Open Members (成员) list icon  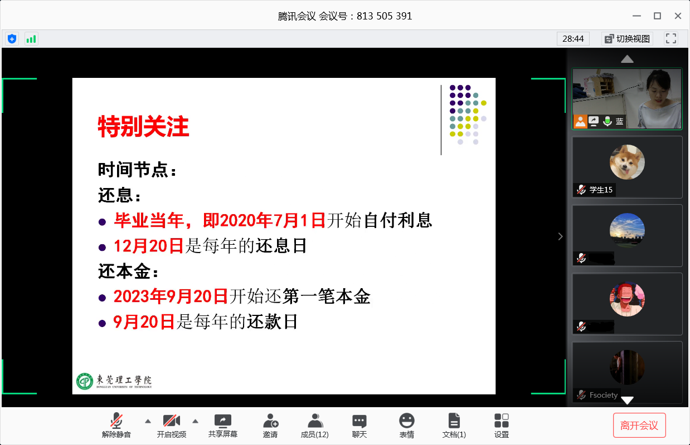coord(314,426)
